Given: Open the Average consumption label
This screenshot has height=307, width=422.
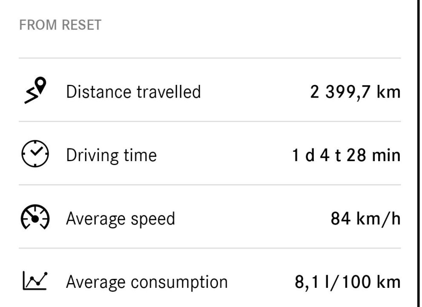Looking at the screenshot, I should click(147, 282).
